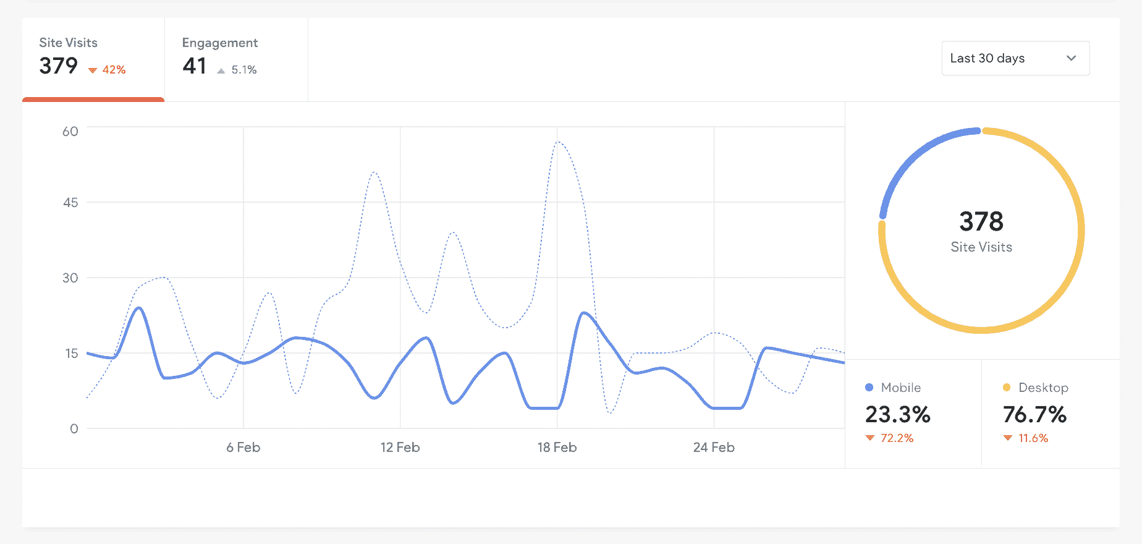Click the dotted line peak near 18 Feb

[558, 142]
